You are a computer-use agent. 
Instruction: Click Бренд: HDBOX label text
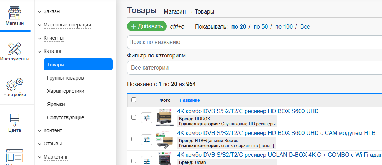(195, 119)
